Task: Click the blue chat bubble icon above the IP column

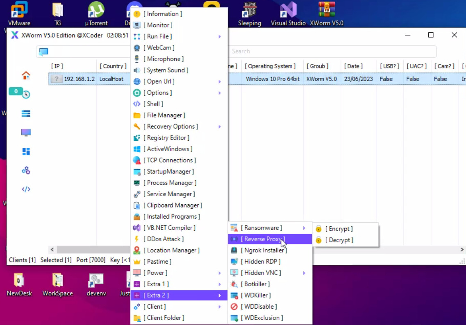Action: tap(43, 52)
